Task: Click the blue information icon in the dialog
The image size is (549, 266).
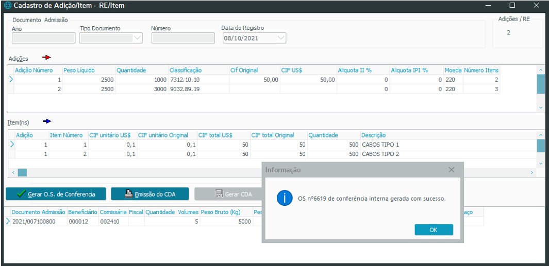Action: tap(285, 199)
